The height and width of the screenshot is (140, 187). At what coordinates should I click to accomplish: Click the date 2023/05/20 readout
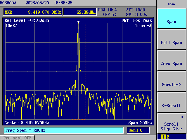click(x=37, y=3)
